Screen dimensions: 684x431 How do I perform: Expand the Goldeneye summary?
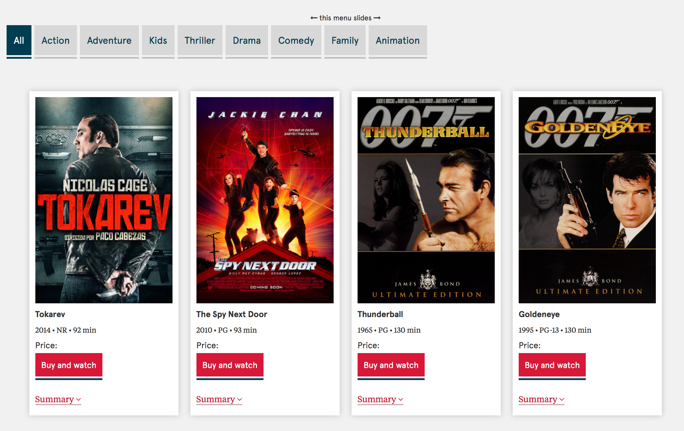(541, 399)
